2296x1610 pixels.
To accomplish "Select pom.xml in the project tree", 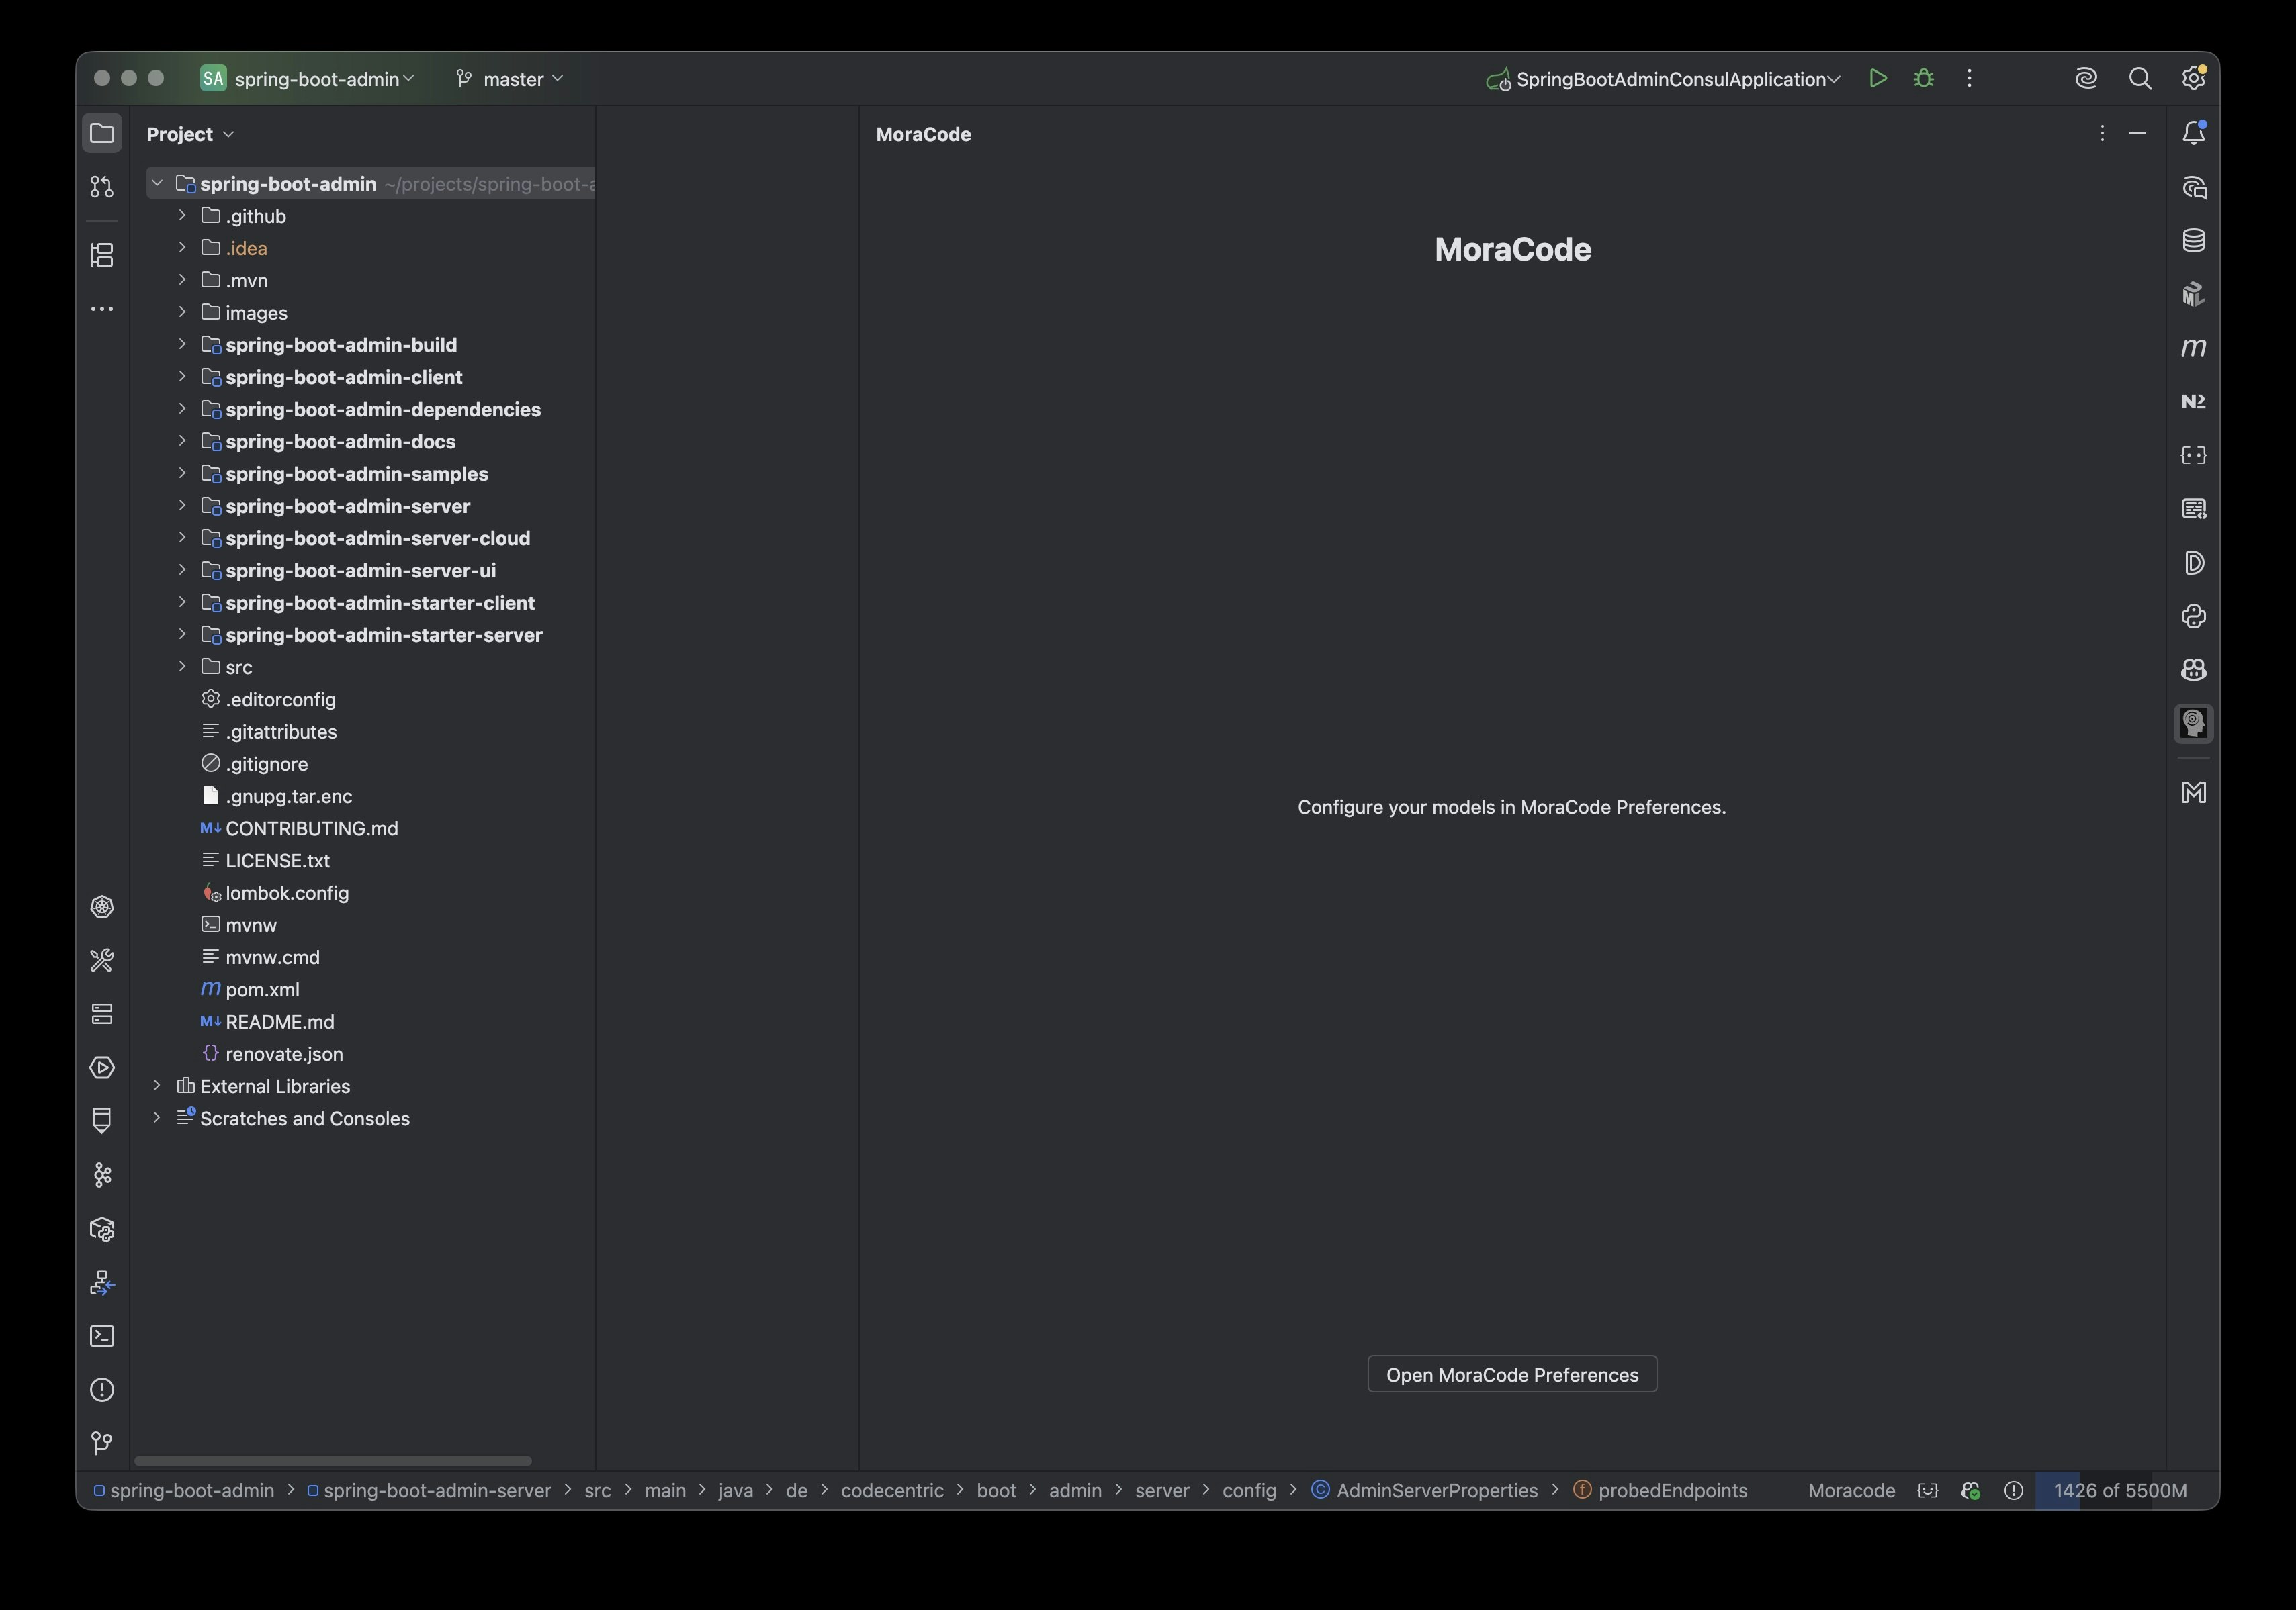I will pos(262,990).
